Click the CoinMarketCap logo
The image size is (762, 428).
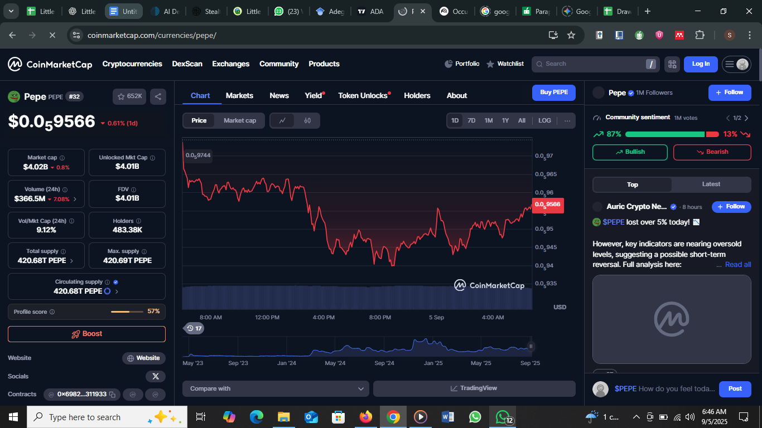click(50, 64)
